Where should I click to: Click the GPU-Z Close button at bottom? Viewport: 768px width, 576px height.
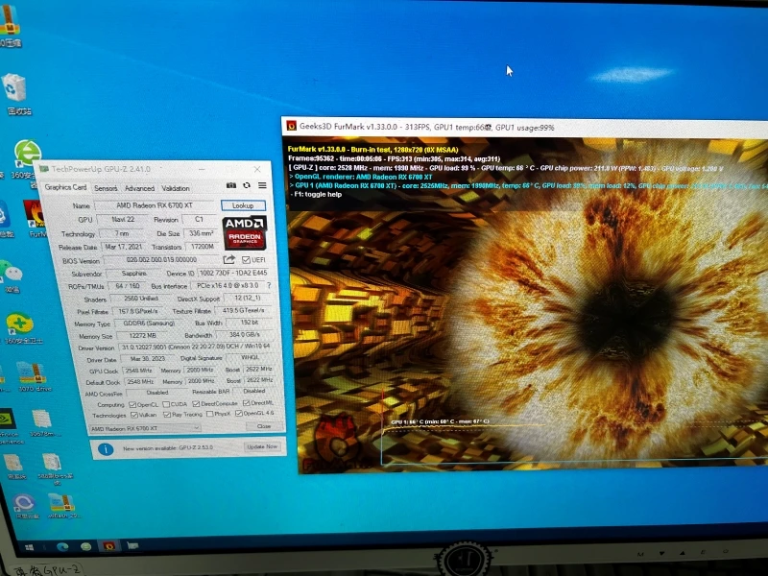tap(263, 425)
